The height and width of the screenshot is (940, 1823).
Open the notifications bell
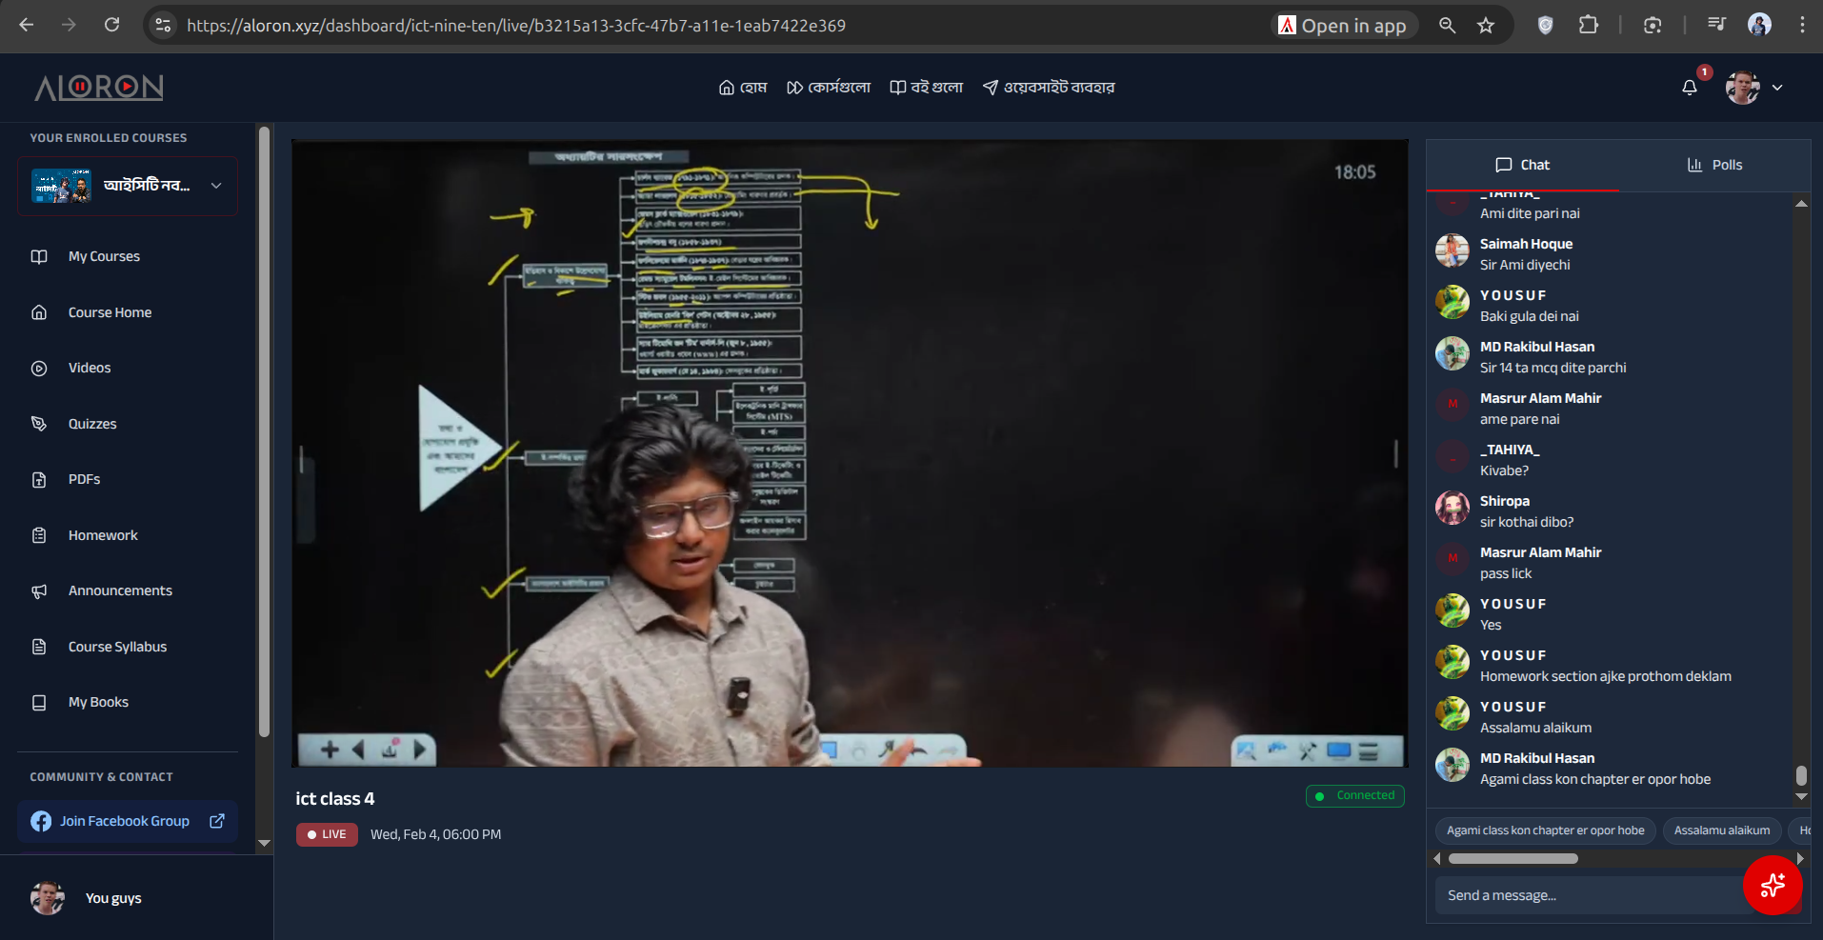click(1690, 88)
